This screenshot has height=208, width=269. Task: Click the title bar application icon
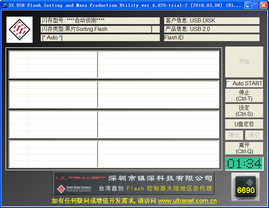pos(4,5)
